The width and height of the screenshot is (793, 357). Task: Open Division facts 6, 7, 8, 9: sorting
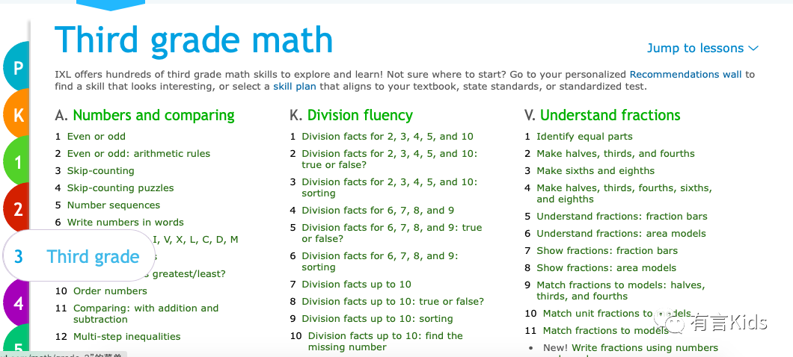tap(380, 261)
